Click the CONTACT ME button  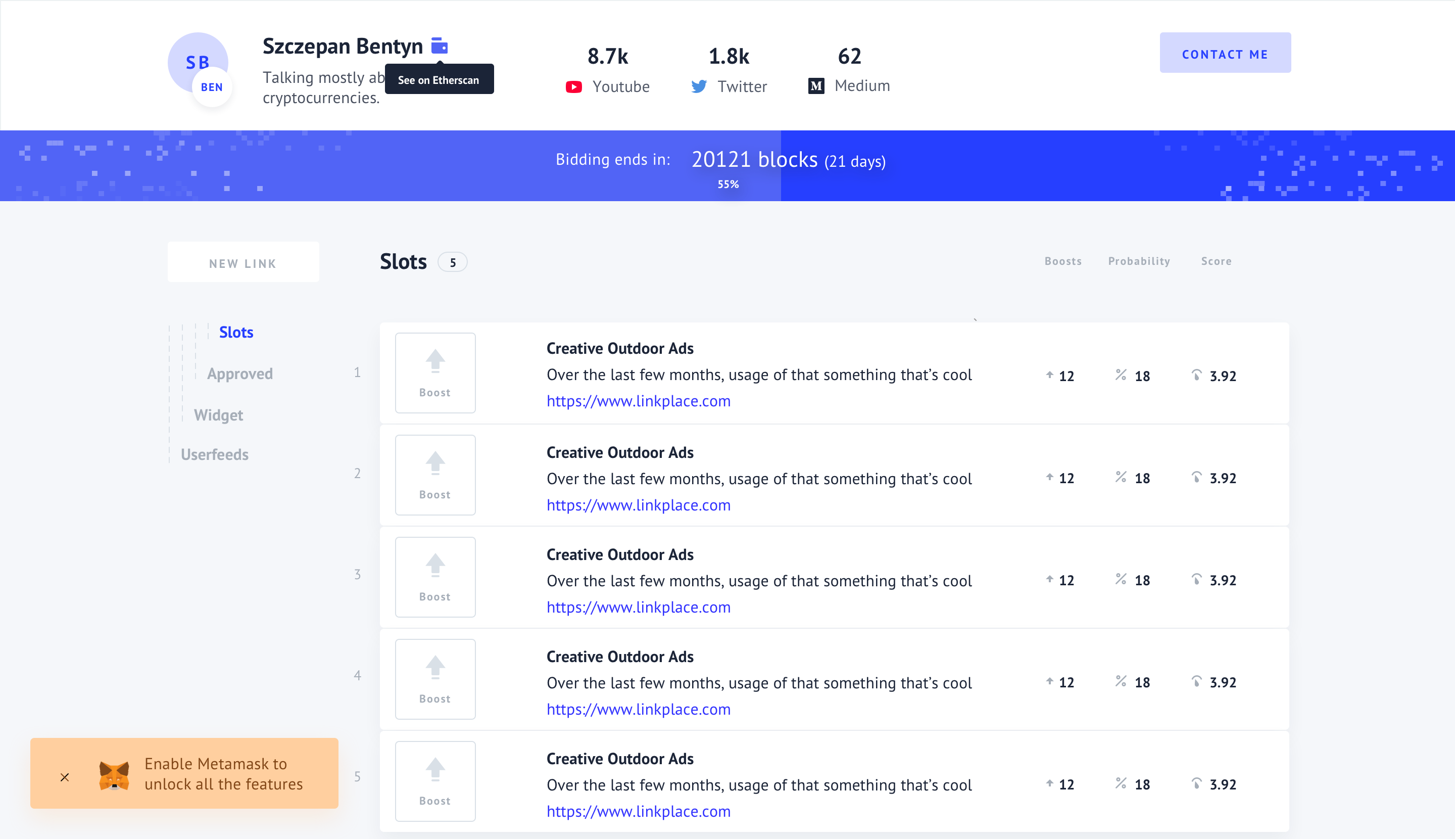click(x=1225, y=53)
